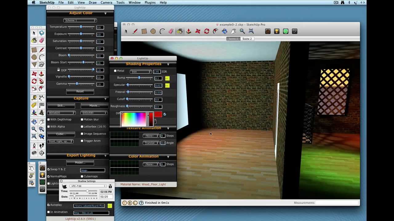Select the Rectangle tool in main toolbar
This screenshot has width=394, height=221.
point(144,31)
